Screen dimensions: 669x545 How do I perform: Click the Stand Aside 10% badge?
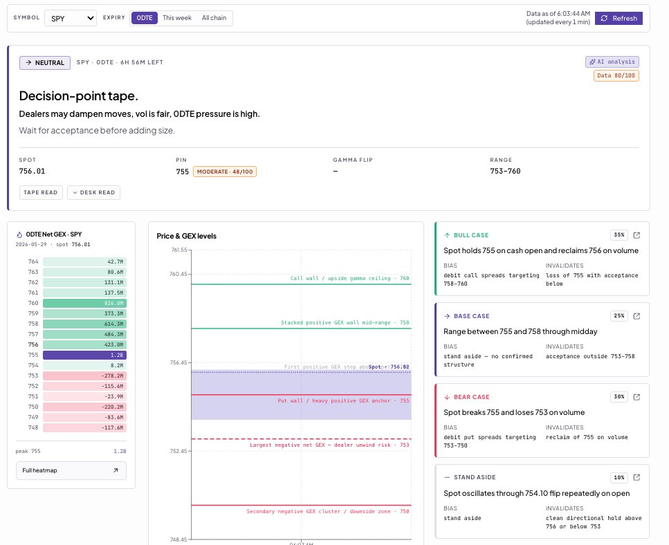pyautogui.click(x=619, y=477)
